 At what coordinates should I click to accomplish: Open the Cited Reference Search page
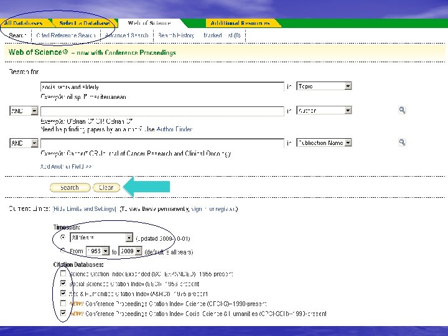pyautogui.click(x=66, y=35)
